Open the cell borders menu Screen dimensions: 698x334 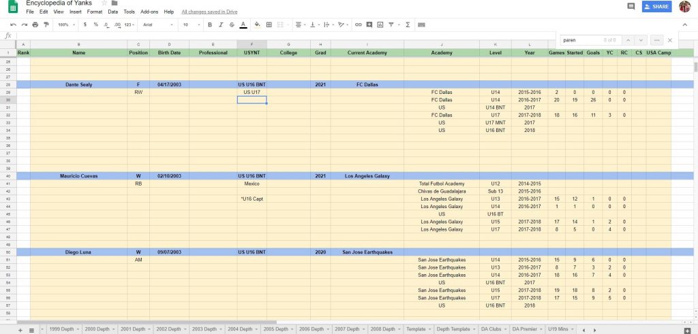click(x=269, y=25)
